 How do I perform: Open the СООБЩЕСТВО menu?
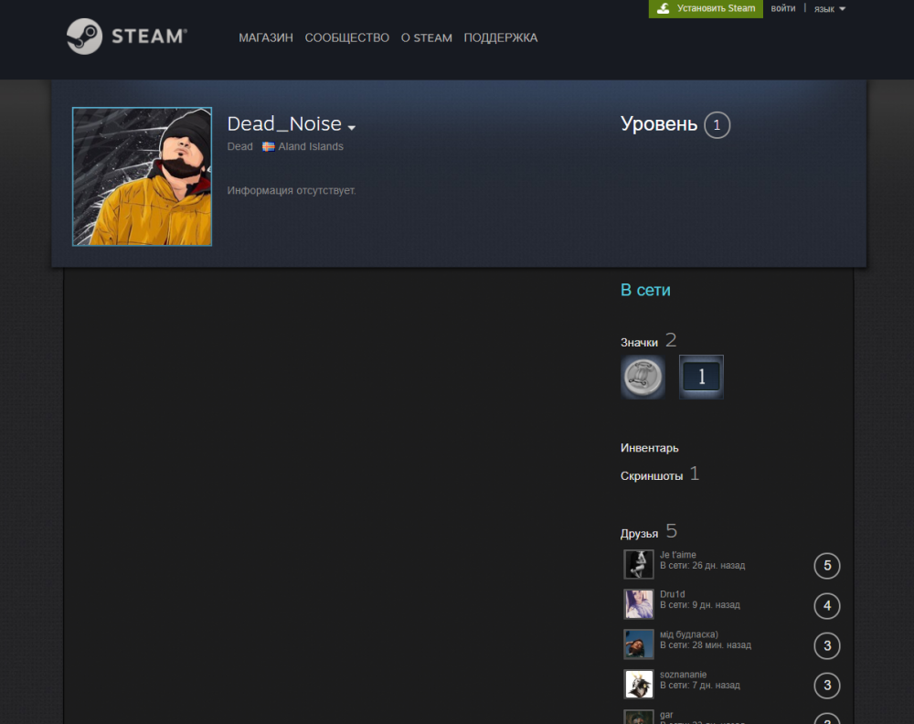(346, 37)
